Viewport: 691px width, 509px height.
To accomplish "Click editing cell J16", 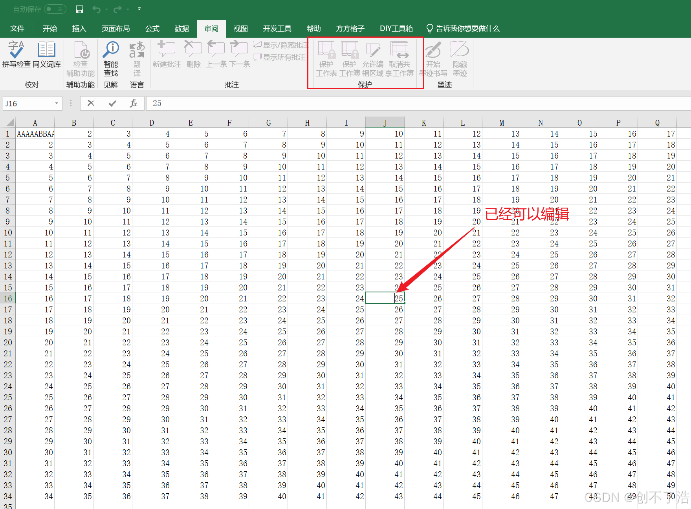I will click(x=385, y=298).
